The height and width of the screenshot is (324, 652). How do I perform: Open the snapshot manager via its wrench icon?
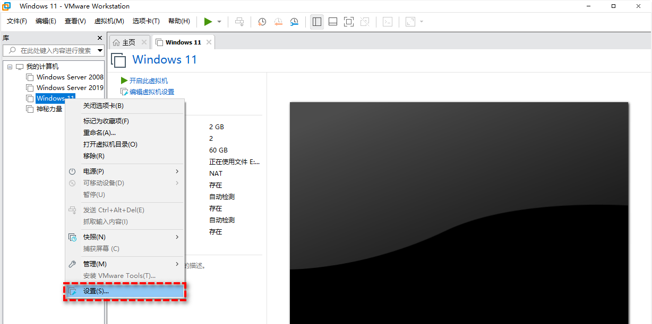(x=294, y=22)
